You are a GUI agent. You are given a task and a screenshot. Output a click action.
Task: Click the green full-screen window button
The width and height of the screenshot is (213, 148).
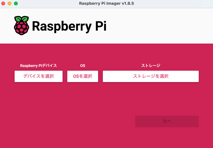[16, 3]
